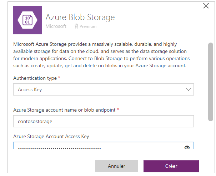Image resolution: width=216 pixels, height=176 pixels.
Task: Focus the contosostorage account name field
Action: [104, 121]
